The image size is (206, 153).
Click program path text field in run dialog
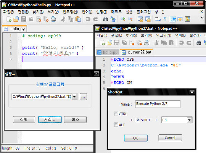(x=42, y=97)
